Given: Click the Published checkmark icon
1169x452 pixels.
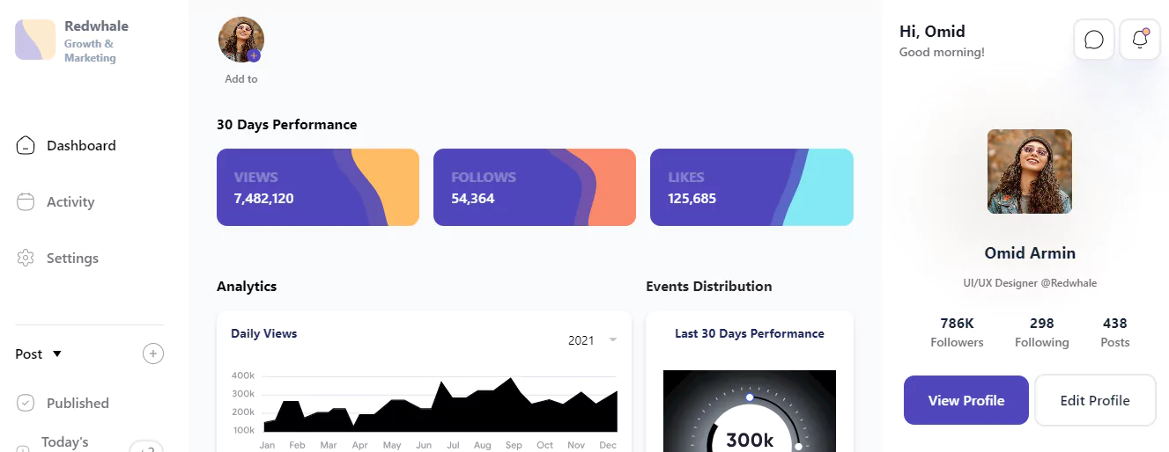Looking at the screenshot, I should point(26,403).
